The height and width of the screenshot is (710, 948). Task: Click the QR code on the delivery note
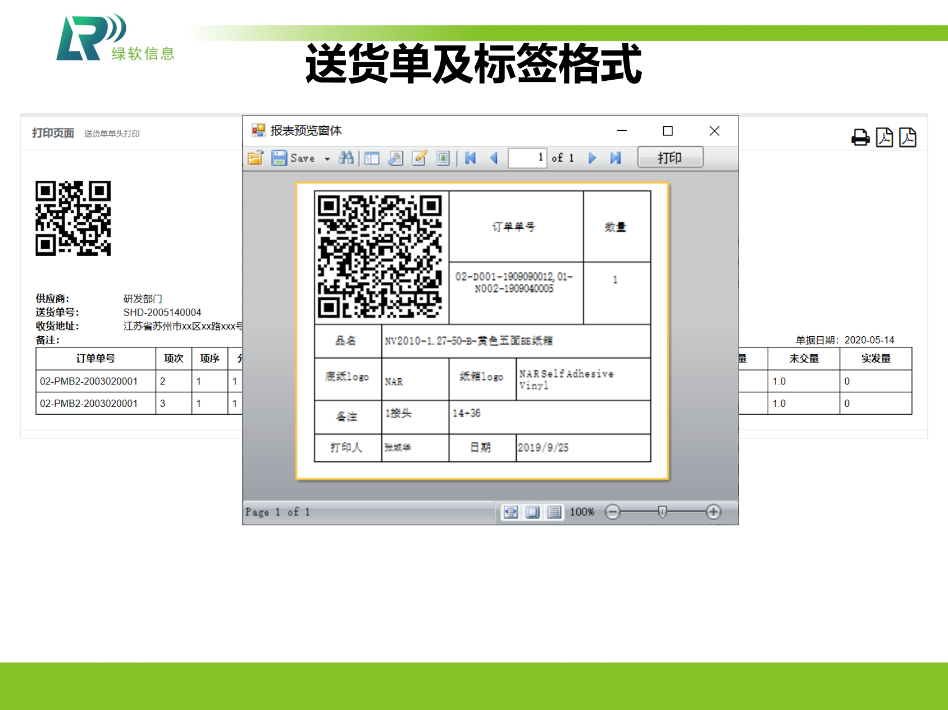pyautogui.click(x=73, y=218)
